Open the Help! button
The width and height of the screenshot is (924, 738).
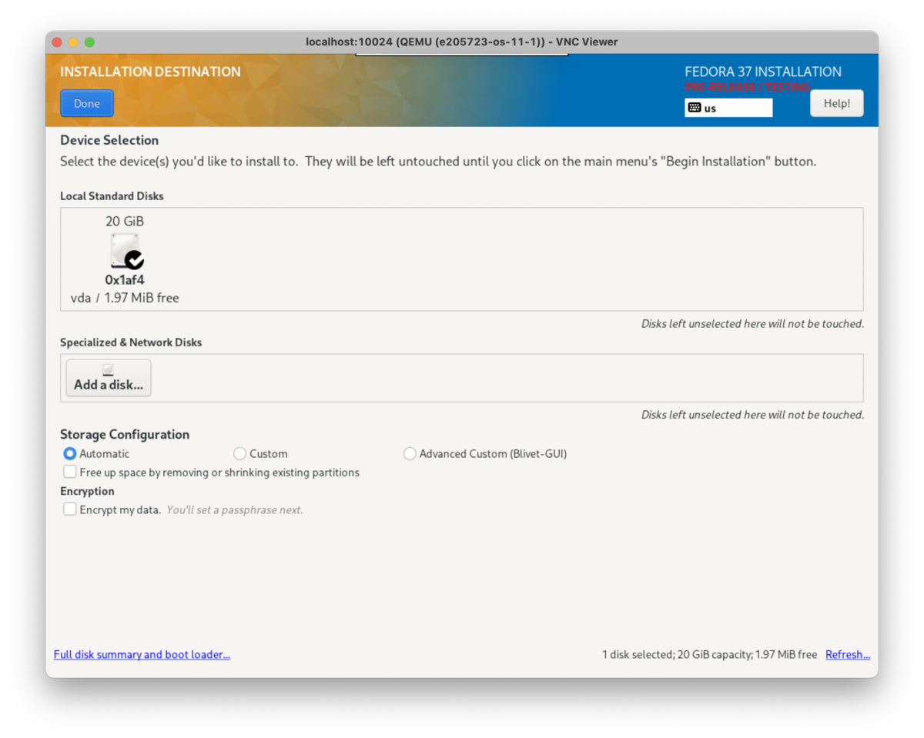point(837,103)
